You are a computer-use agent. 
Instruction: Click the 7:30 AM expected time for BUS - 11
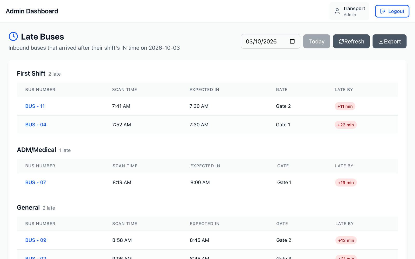tap(199, 106)
